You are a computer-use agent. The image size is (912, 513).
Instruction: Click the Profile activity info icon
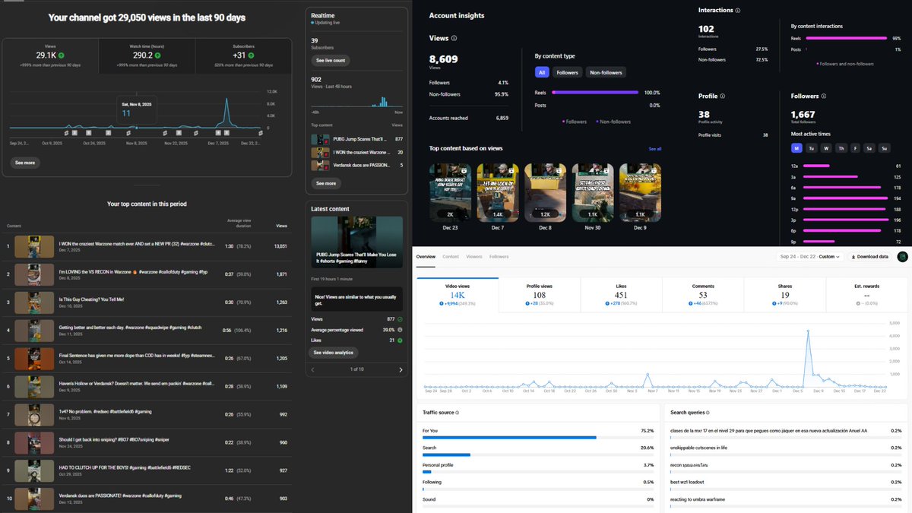(x=722, y=96)
